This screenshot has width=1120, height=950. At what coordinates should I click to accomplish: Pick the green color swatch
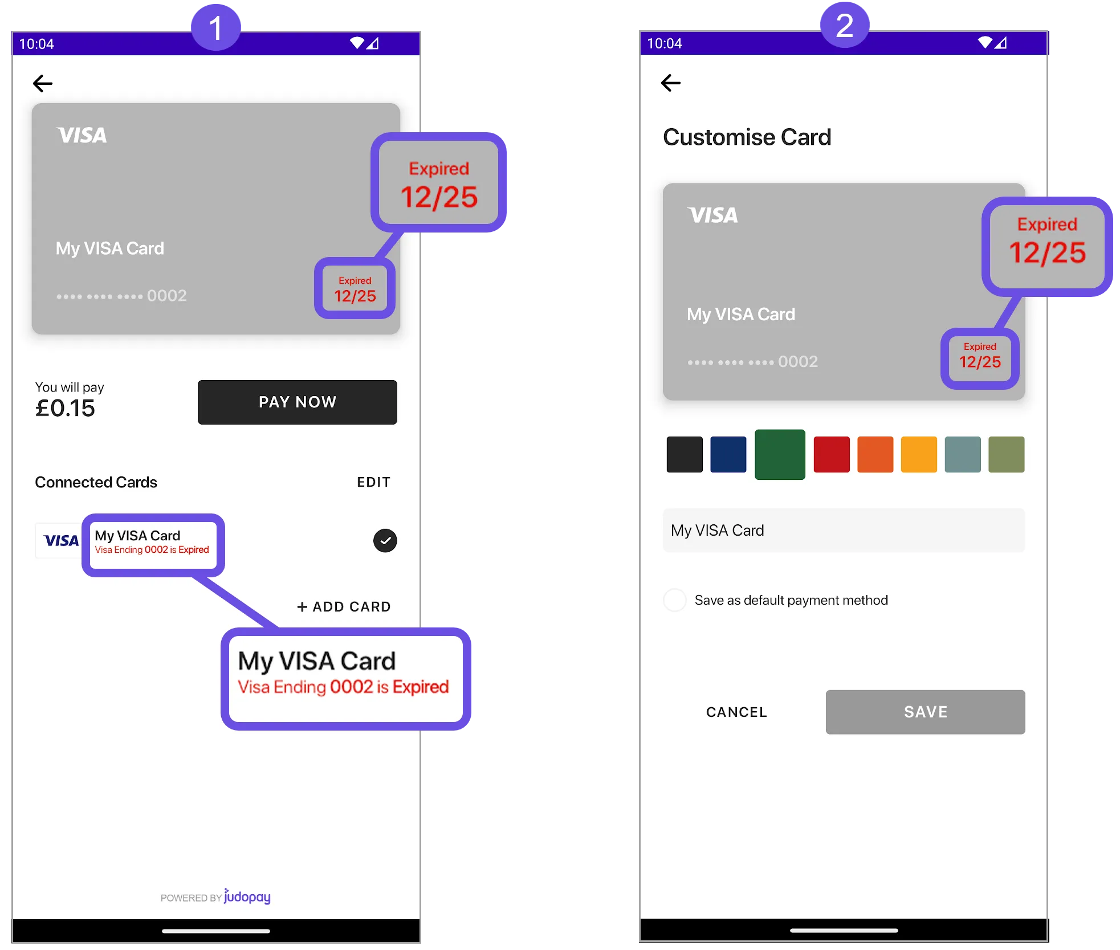780,454
